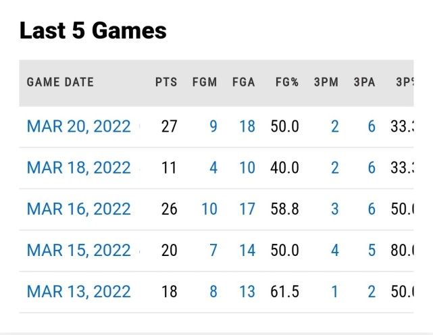Open the MAR 20, 2022 game link
This screenshot has height=335, width=433.
point(78,126)
